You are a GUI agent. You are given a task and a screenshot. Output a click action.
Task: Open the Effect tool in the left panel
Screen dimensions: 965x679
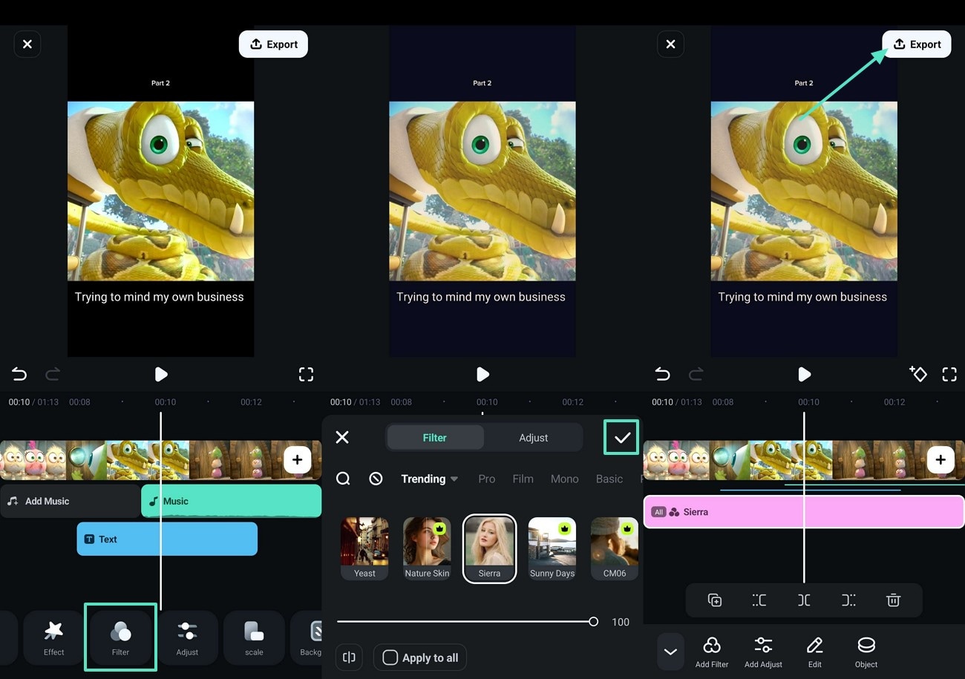tap(54, 637)
